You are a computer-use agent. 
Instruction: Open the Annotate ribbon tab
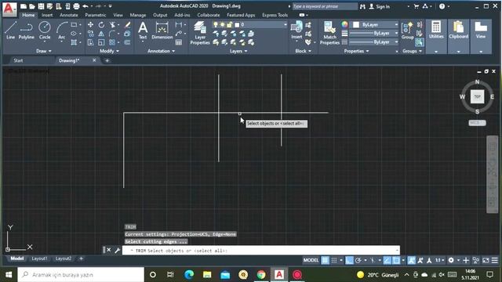(x=68, y=15)
